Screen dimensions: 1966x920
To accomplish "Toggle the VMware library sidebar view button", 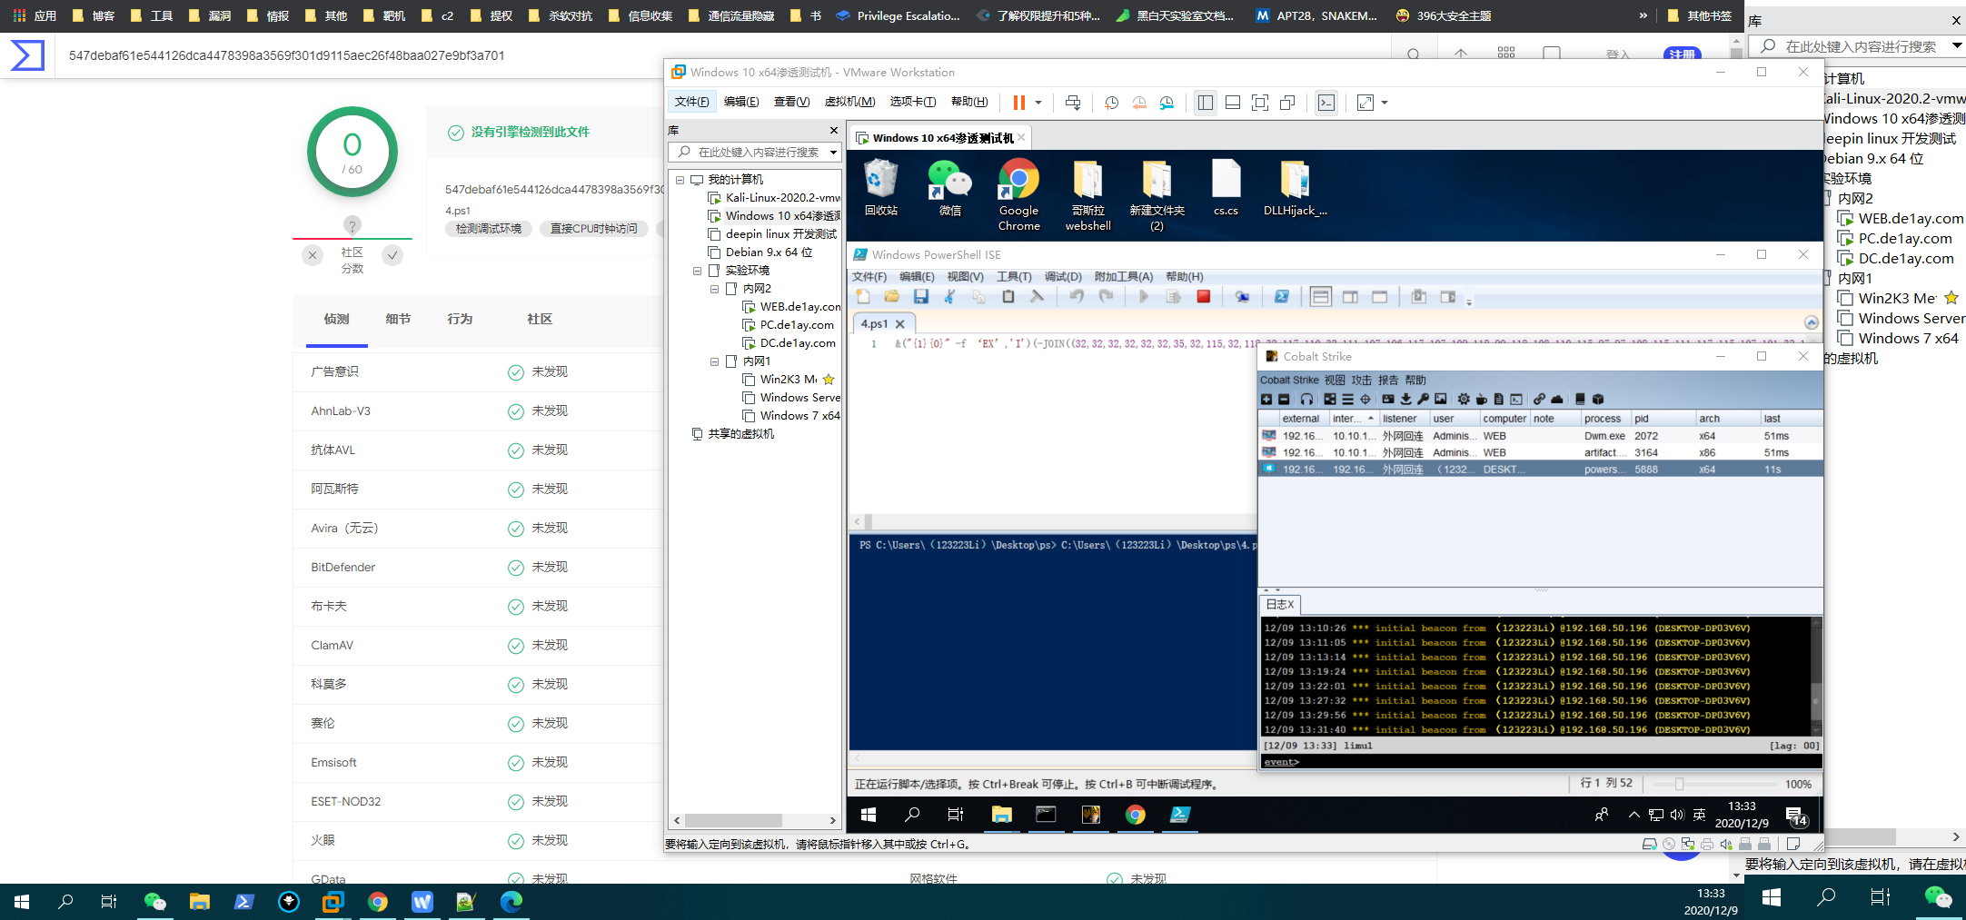I will coord(1206,103).
